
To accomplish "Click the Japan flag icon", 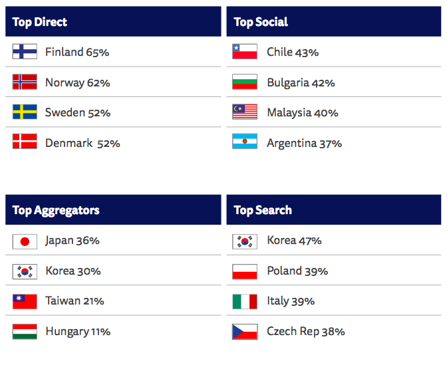I will pyautogui.click(x=25, y=240).
